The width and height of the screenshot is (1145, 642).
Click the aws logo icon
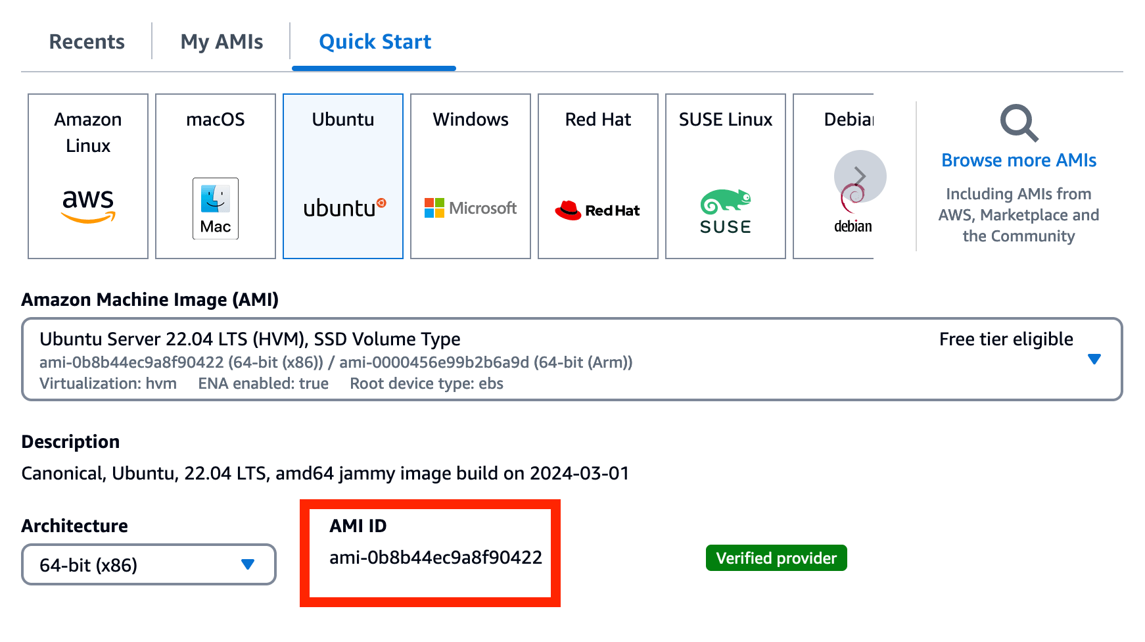[88, 206]
